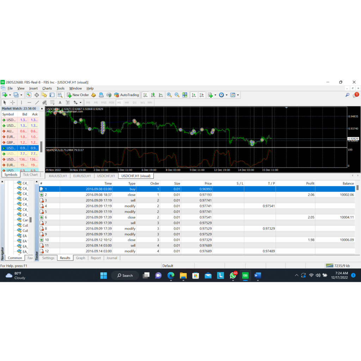The image size is (361, 361).
Task: Open the tester Journal tab
Action: 112,258
